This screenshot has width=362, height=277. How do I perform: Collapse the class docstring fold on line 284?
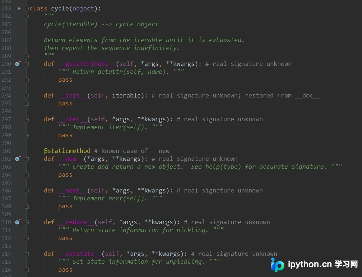27,17
